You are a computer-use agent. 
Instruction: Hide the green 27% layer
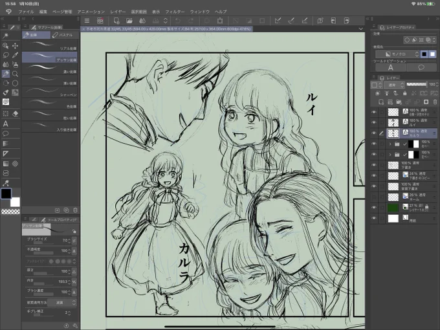click(x=374, y=208)
